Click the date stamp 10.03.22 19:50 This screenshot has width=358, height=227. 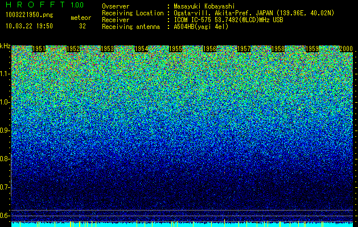click(x=29, y=26)
